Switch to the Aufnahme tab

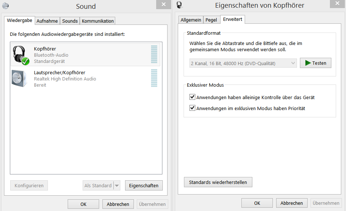(47, 21)
